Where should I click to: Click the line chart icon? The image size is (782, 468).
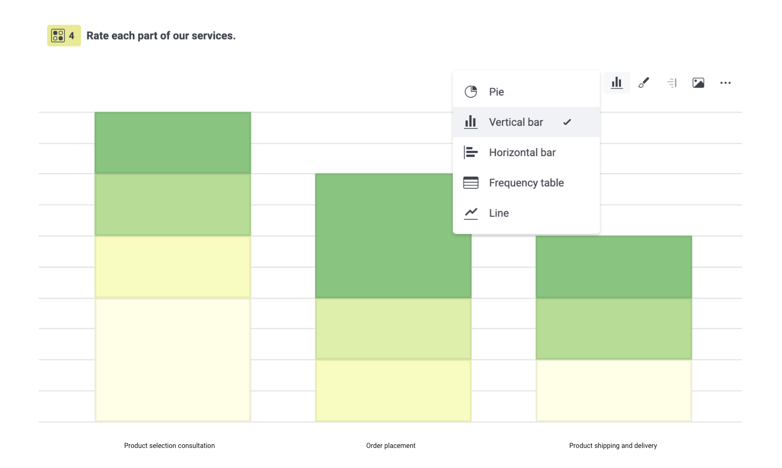click(471, 213)
